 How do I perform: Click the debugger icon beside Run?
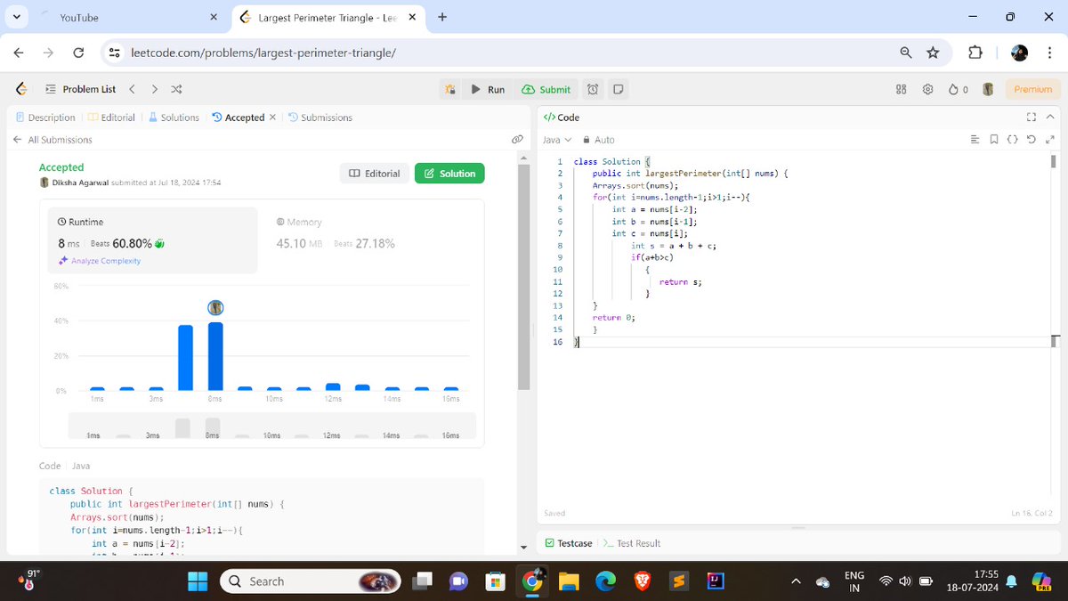click(450, 89)
